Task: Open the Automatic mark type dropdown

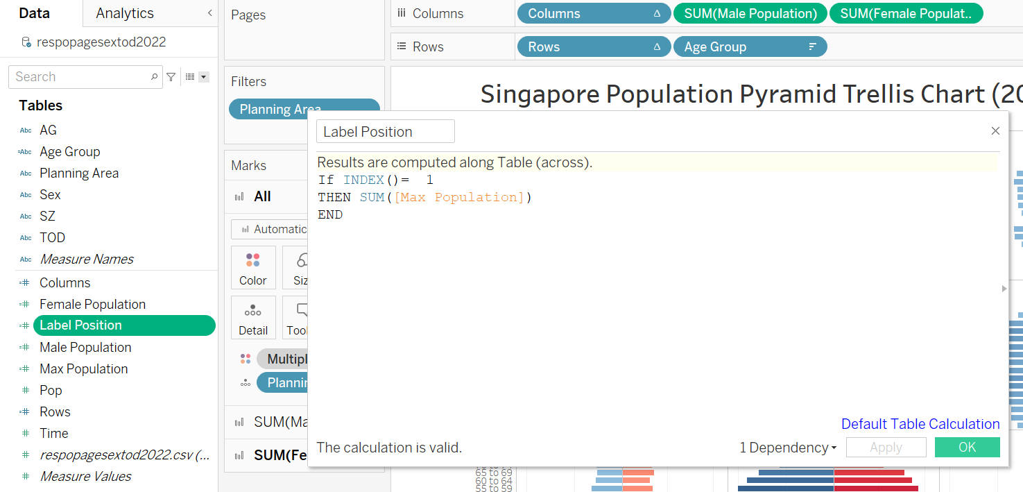Action: (270, 229)
